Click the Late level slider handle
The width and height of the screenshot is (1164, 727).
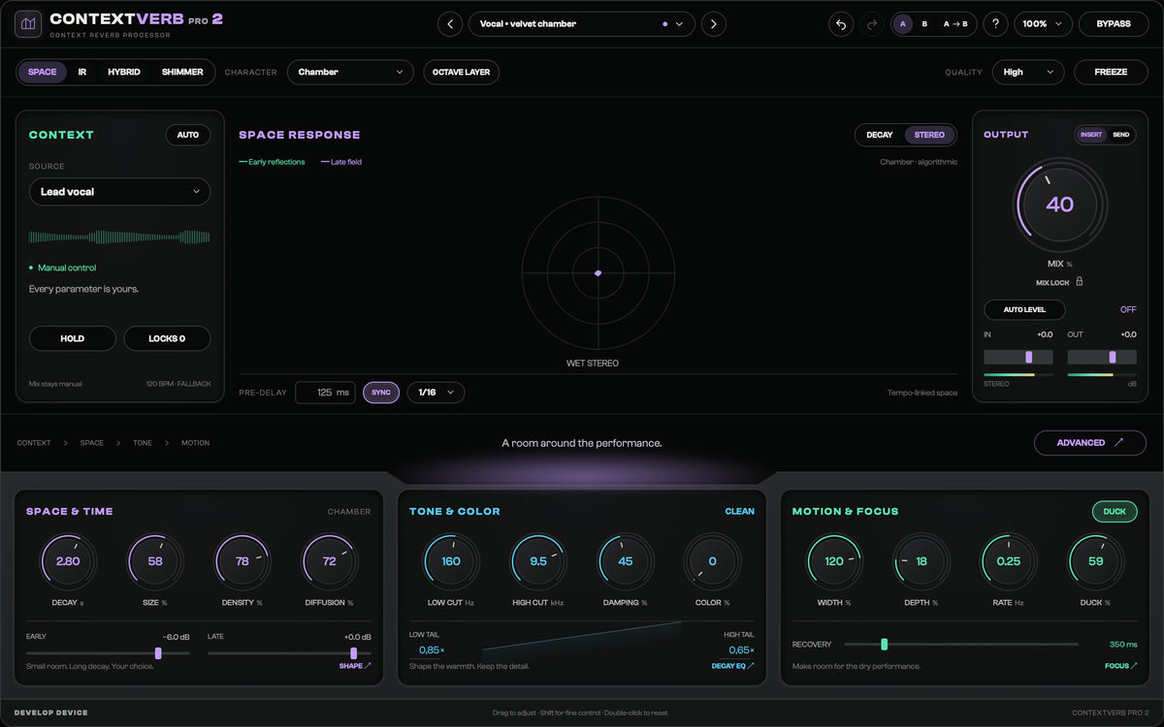pos(353,653)
